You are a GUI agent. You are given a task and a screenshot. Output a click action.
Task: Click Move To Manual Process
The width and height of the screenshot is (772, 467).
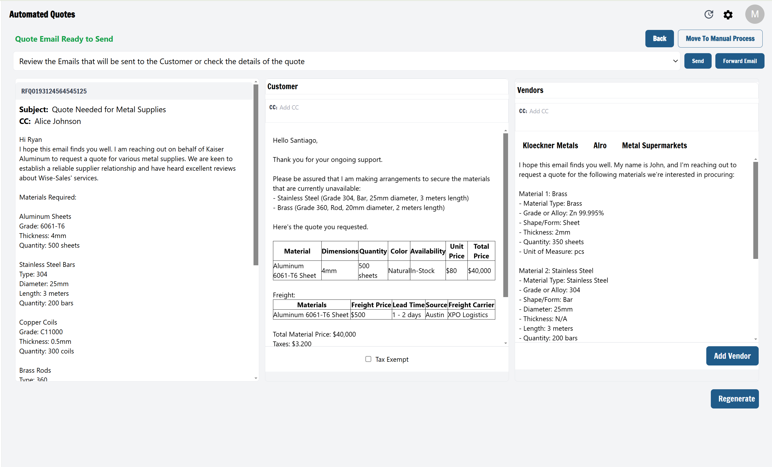pyautogui.click(x=720, y=38)
